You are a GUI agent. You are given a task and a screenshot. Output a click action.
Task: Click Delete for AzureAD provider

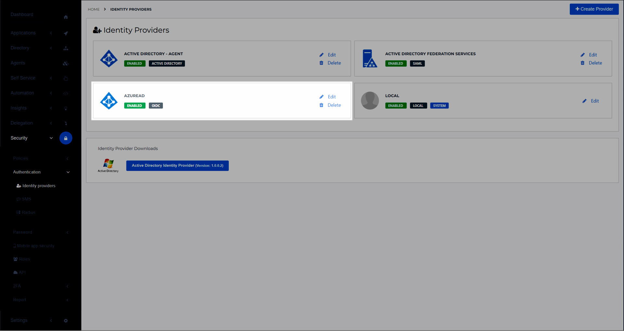point(334,105)
